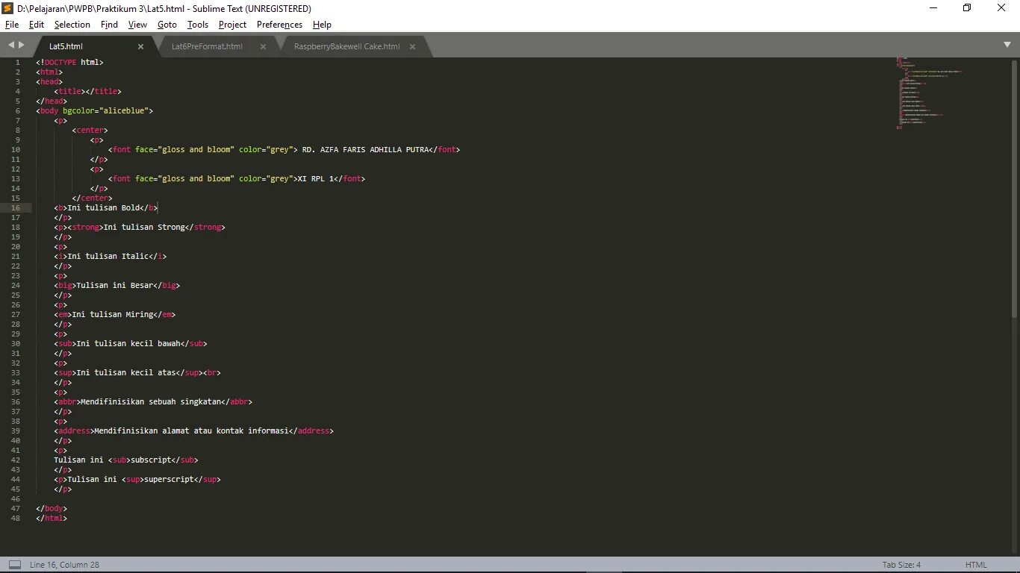This screenshot has height=573, width=1020.
Task: Click line number 16 in the gutter
Action: coord(16,207)
